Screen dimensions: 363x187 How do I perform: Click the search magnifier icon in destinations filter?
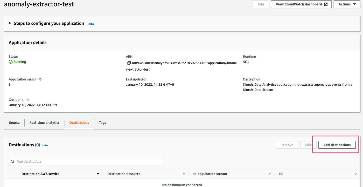(13, 161)
